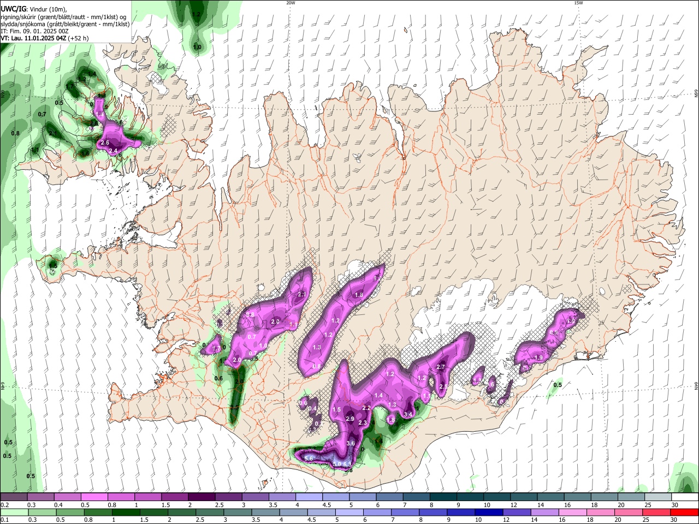Click the '30' label in the upper legend row

pyautogui.click(x=675, y=505)
